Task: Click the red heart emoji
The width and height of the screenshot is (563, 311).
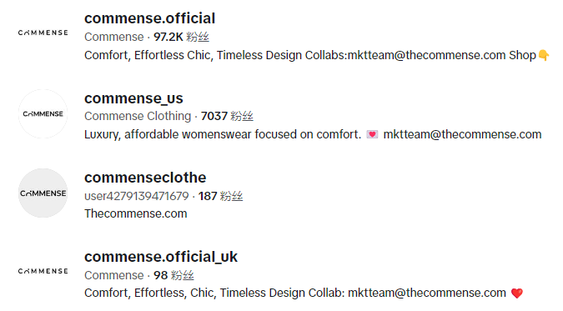Action: (x=517, y=293)
